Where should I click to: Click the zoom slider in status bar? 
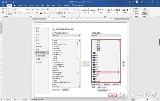(147, 100)
